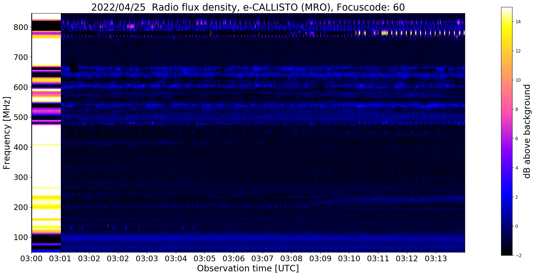Click the "Frequency [MHz]" y-axis label
Image resolution: width=535 pixels, height=276 pixels.
(7, 133)
